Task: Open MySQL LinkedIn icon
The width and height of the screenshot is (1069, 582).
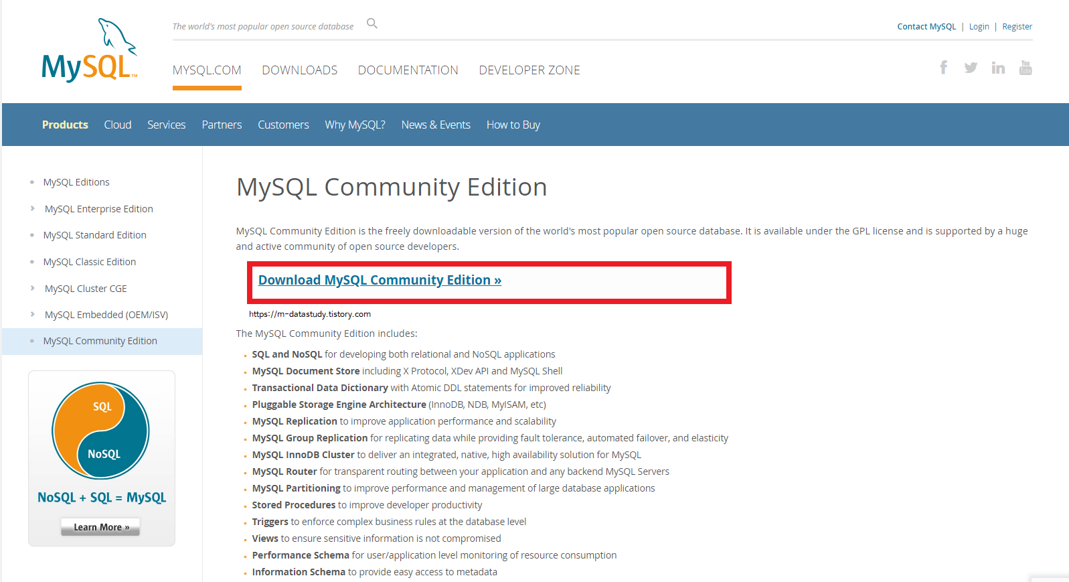Action: (998, 67)
